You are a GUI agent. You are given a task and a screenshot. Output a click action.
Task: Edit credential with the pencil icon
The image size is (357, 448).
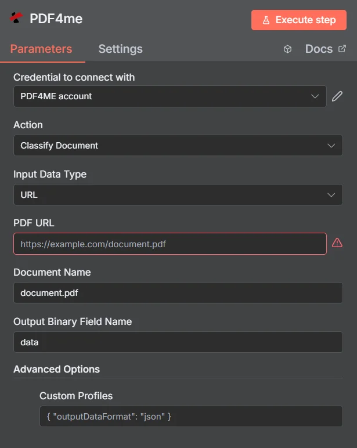tap(337, 96)
